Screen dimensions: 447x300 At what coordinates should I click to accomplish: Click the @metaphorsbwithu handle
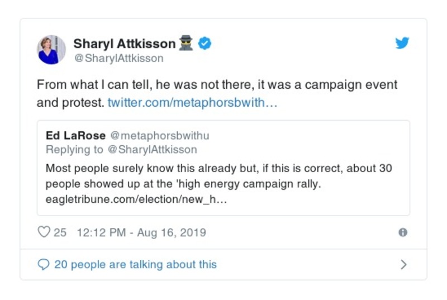[157, 136]
